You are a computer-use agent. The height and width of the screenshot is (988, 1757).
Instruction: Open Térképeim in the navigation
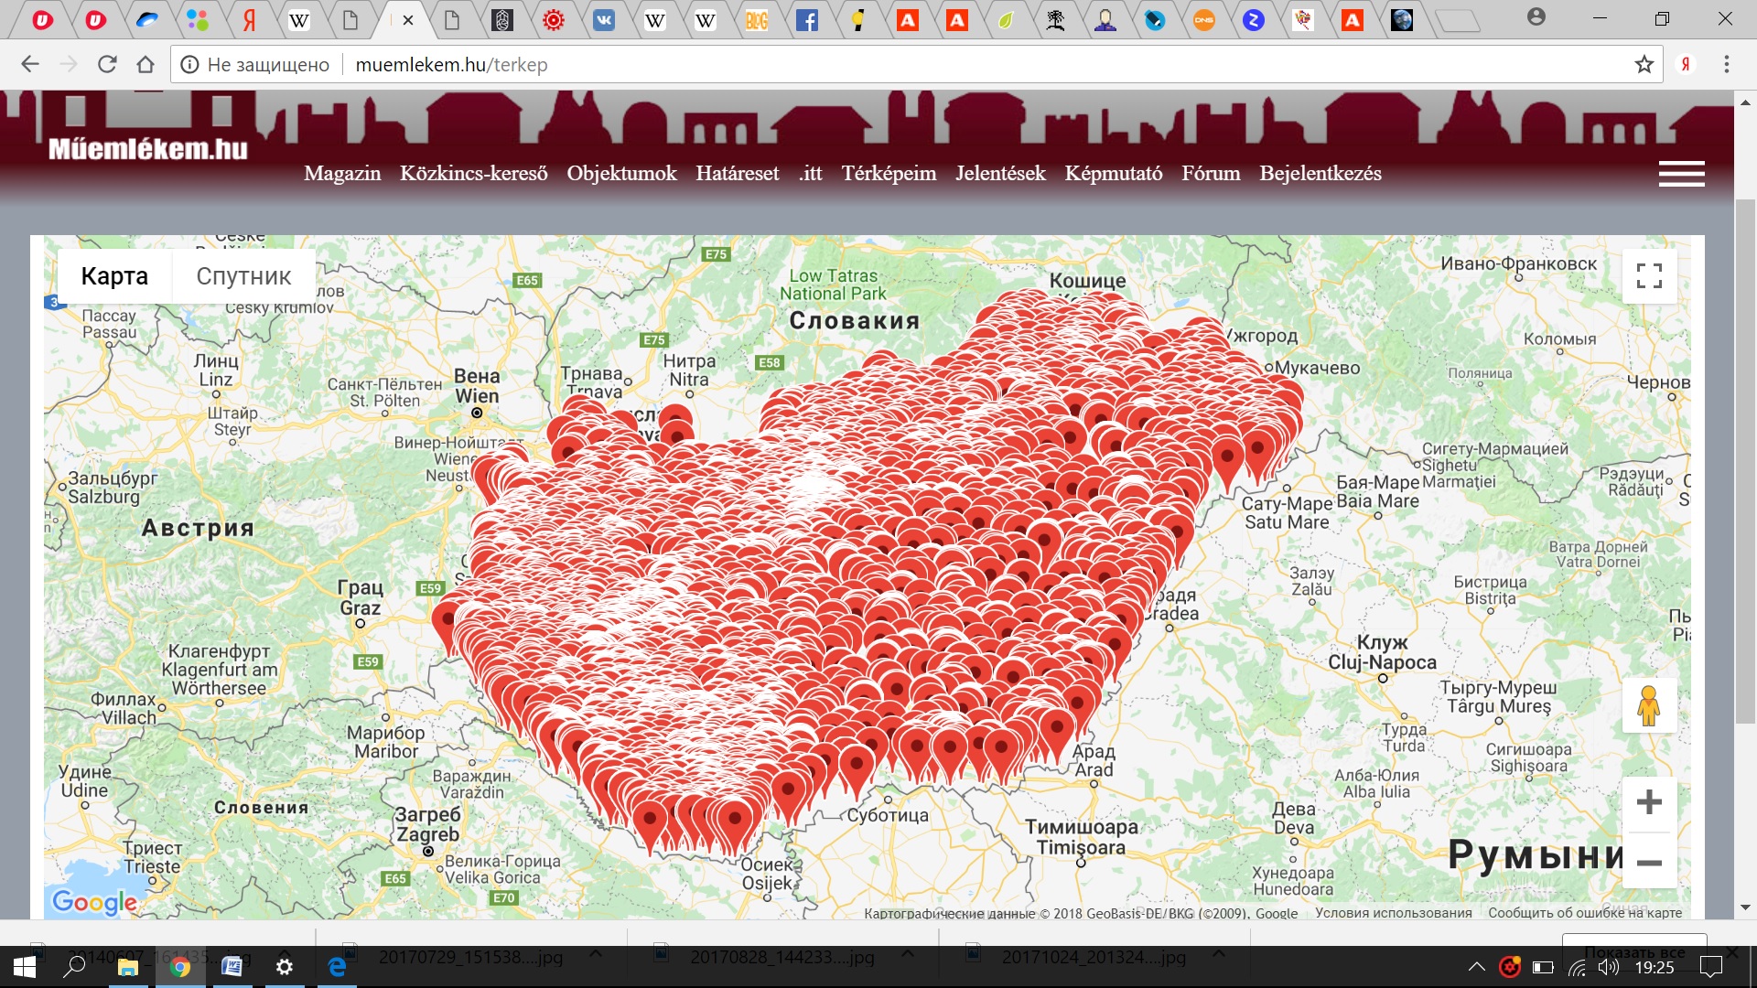(x=889, y=174)
